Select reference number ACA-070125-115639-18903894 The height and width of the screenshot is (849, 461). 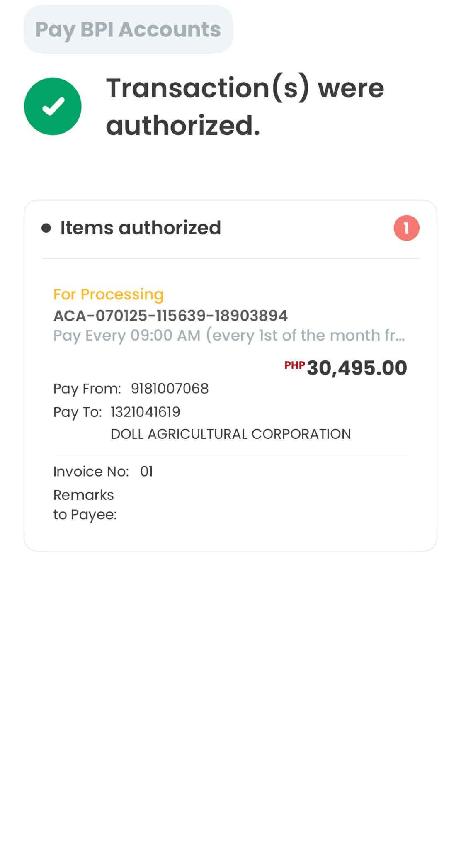[x=170, y=316]
